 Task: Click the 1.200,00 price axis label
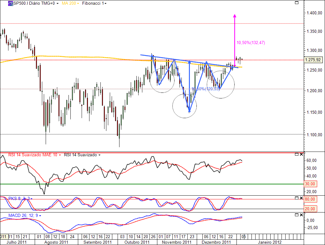tap(314, 91)
